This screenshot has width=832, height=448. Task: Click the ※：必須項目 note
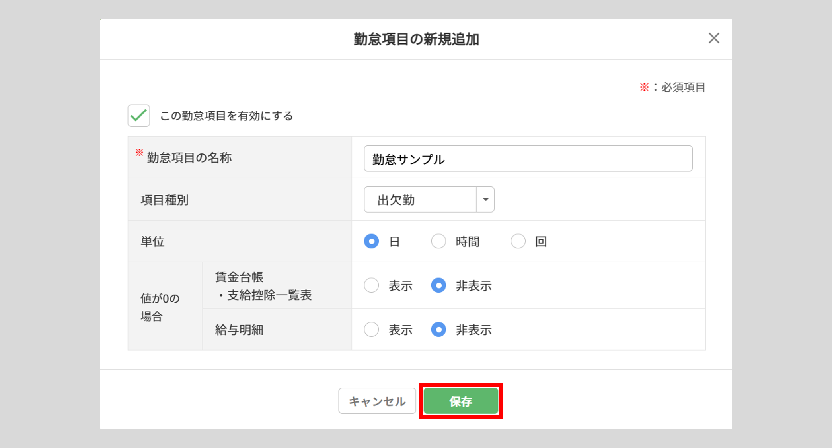(672, 87)
